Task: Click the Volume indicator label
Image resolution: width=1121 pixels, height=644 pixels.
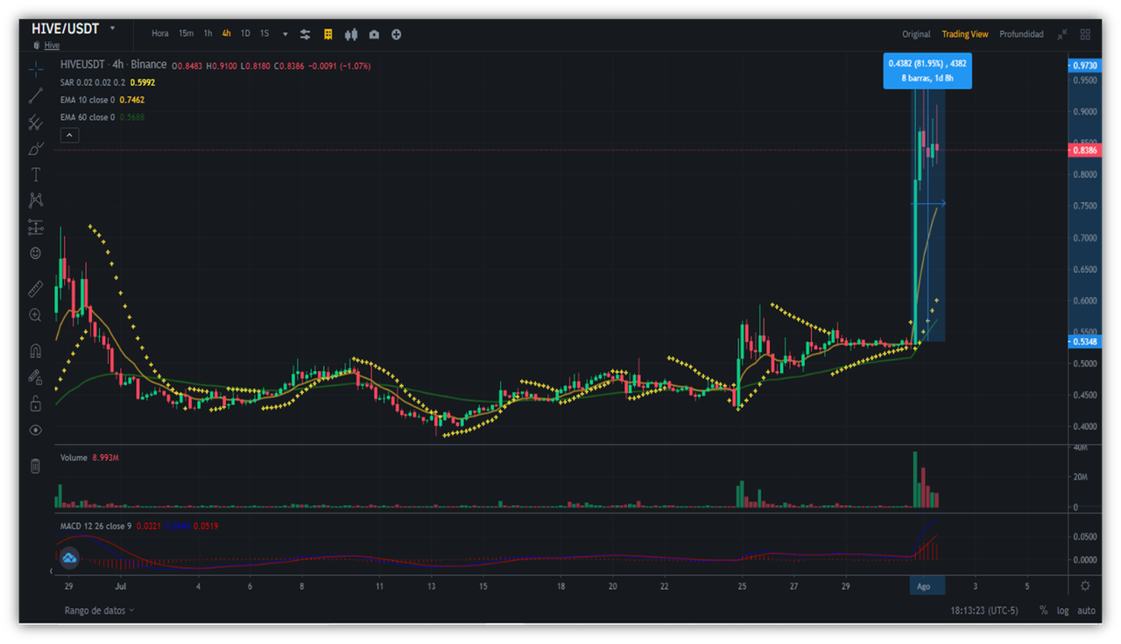Action: 74,458
